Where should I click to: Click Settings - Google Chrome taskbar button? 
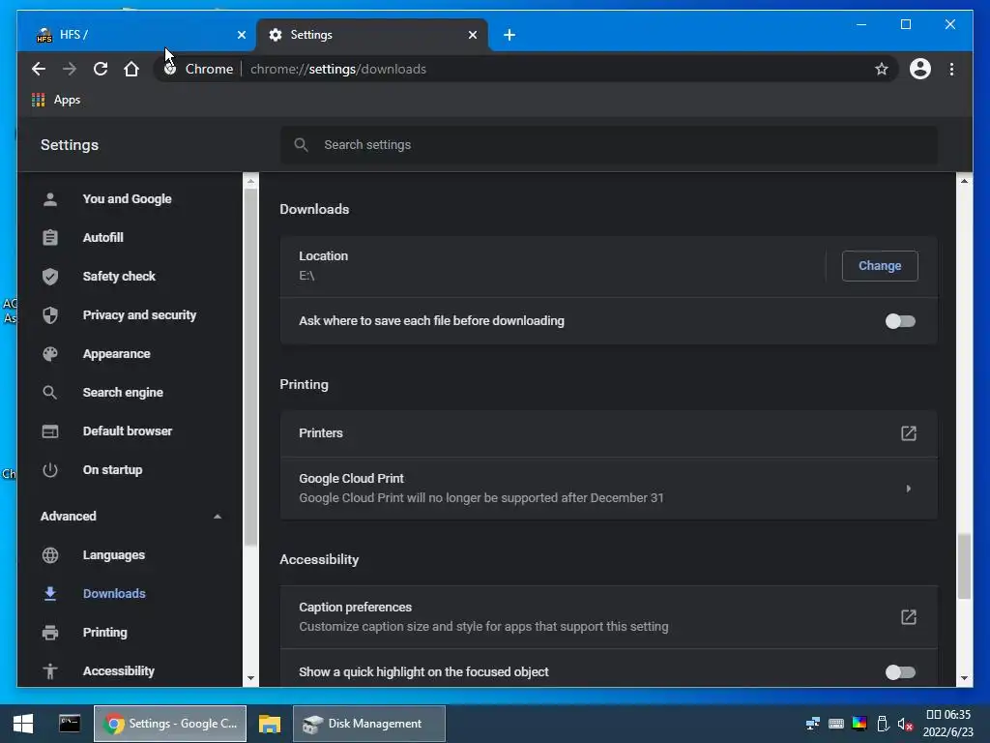[170, 724]
